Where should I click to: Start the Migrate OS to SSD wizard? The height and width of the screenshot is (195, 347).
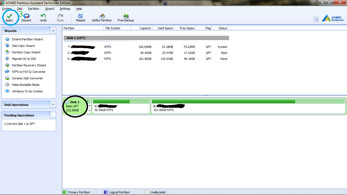[24, 59]
